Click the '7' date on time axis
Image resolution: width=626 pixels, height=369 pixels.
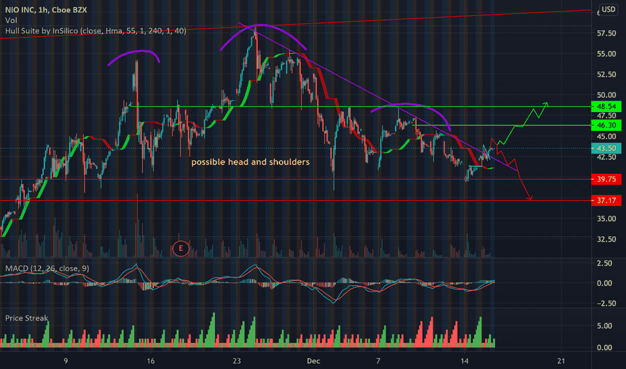(378, 361)
